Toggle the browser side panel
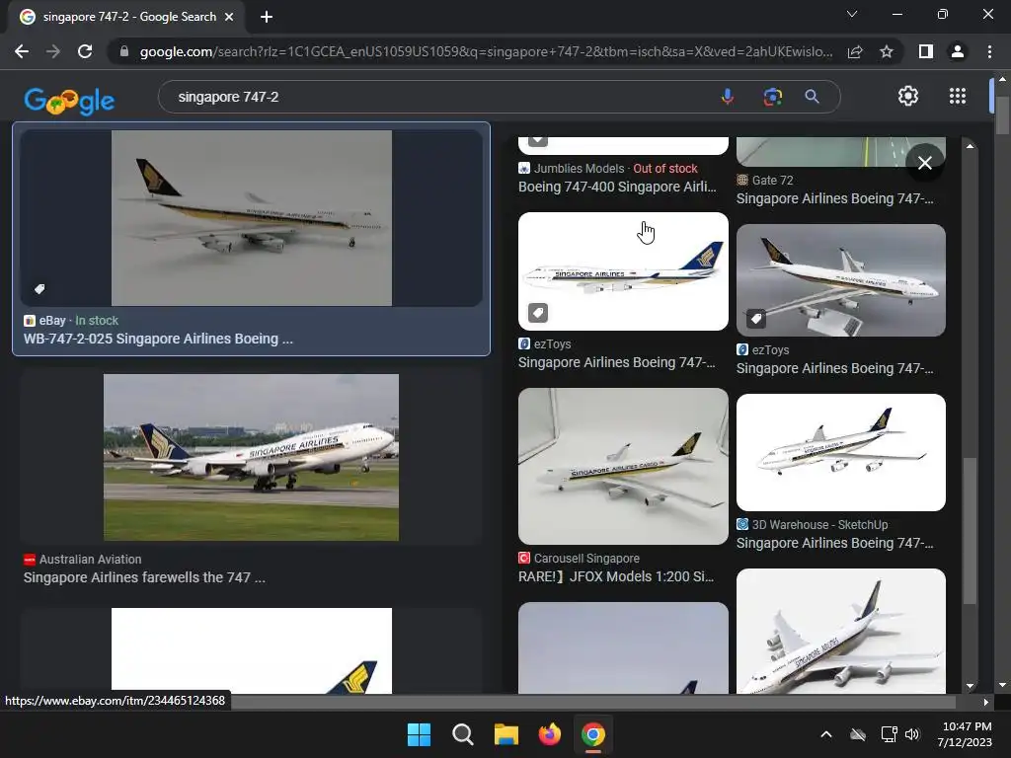 click(x=926, y=51)
